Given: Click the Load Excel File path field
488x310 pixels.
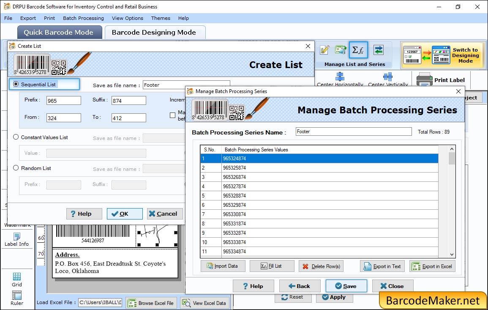Looking at the screenshot, I should pyautogui.click(x=100, y=302).
